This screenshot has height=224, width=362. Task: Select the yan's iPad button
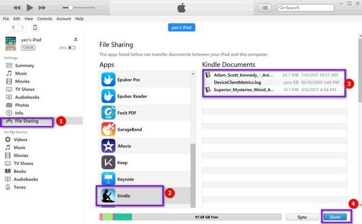click(182, 28)
